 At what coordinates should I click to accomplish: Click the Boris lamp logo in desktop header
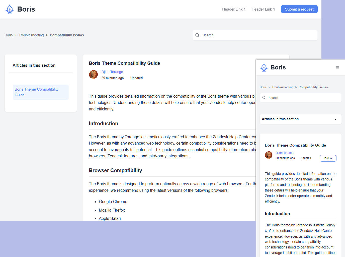tap(10, 9)
